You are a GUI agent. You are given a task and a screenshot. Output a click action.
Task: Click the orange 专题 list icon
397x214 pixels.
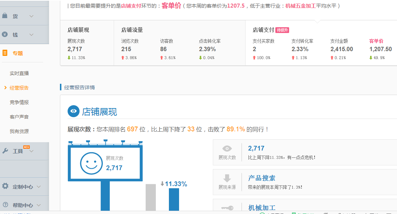coord(5,53)
